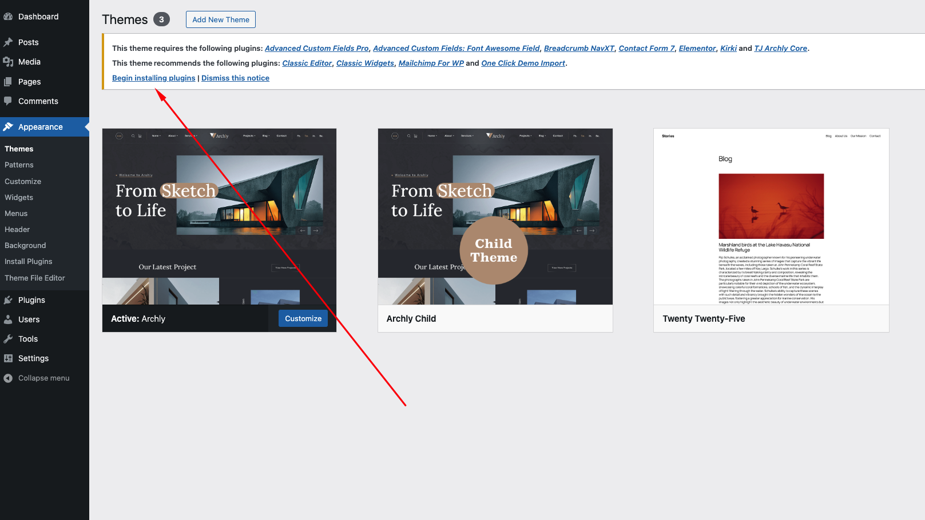The height and width of the screenshot is (520, 925).
Task: Select Themes in the Appearance submenu
Action: coord(19,149)
